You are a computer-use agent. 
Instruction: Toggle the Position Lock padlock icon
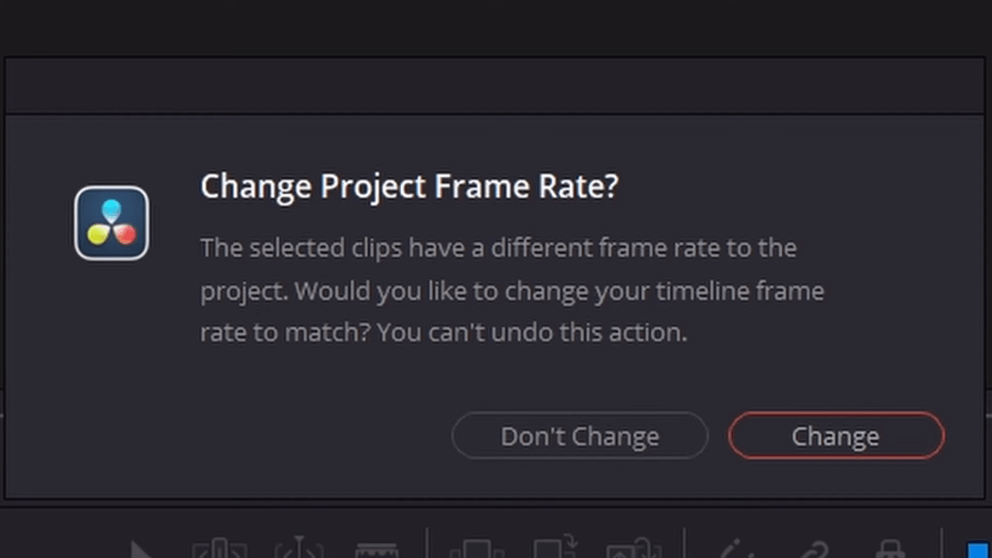pos(891,549)
